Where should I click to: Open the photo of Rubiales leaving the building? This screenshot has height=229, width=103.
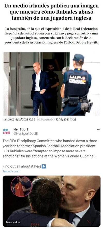coord(51,84)
